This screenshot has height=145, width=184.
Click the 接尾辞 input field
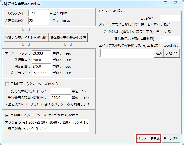170,18
